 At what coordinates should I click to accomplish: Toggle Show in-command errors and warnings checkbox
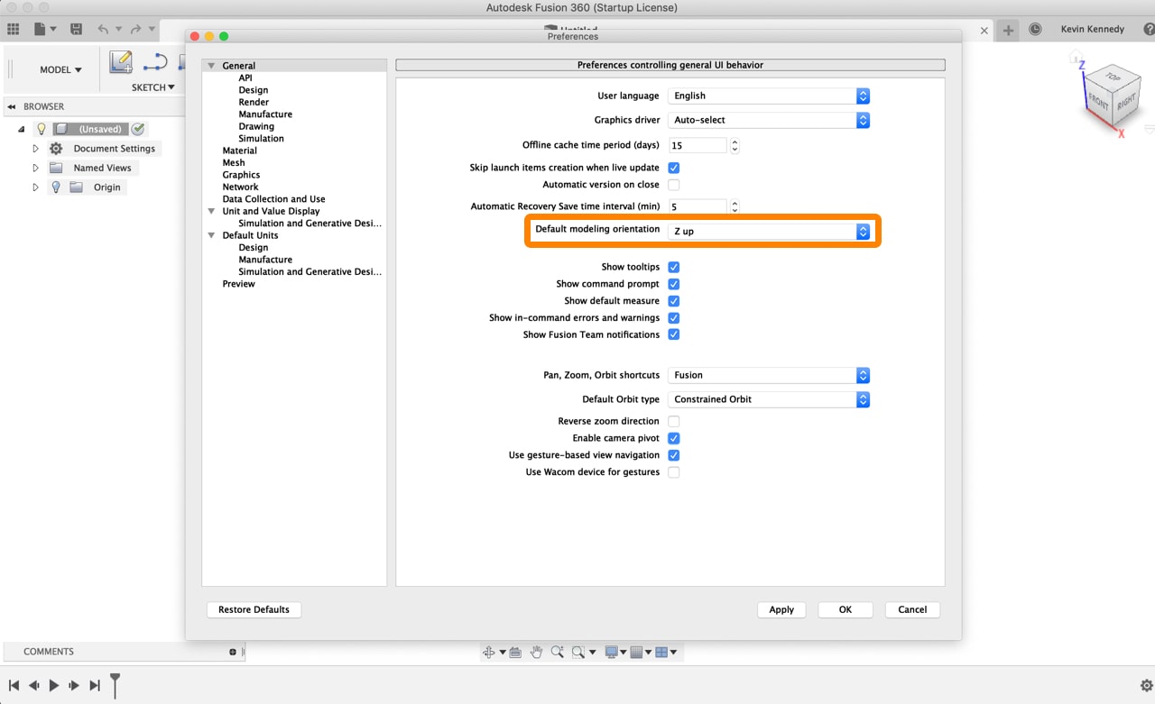(673, 318)
